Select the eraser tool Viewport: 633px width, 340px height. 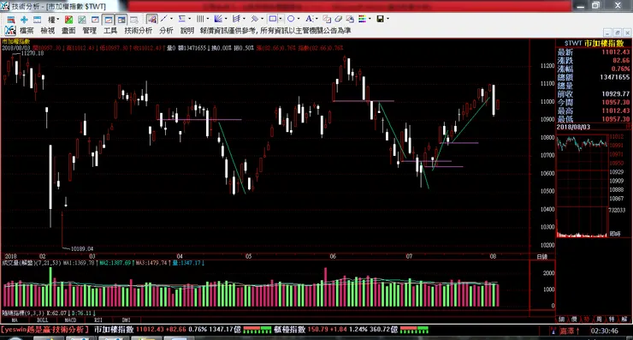point(338,19)
